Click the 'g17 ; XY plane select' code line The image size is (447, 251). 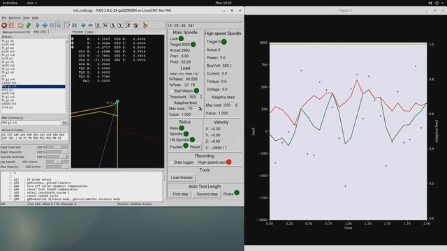click(x=33, y=180)
